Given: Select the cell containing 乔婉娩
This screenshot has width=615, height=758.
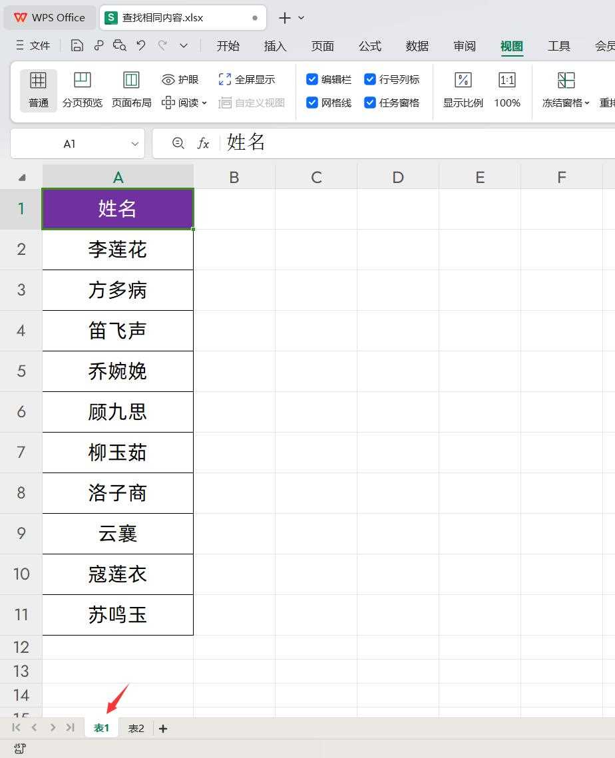Looking at the screenshot, I should [118, 371].
